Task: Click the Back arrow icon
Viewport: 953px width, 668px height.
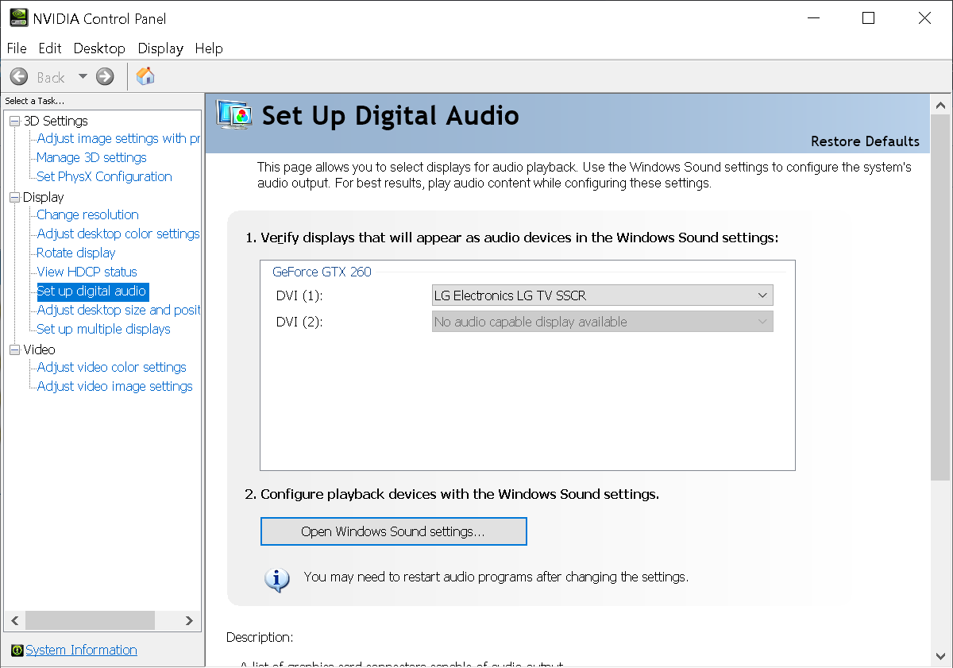Action: [x=19, y=77]
